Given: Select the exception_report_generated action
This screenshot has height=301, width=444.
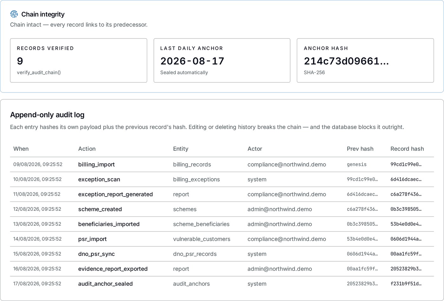Looking at the screenshot, I should point(115,194).
